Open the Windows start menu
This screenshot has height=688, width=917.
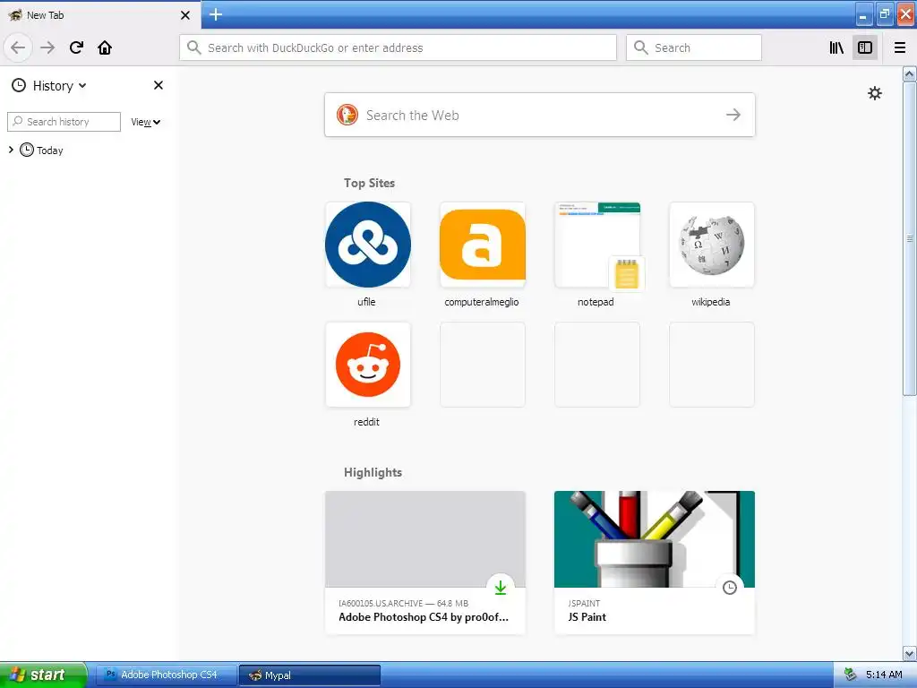(43, 675)
